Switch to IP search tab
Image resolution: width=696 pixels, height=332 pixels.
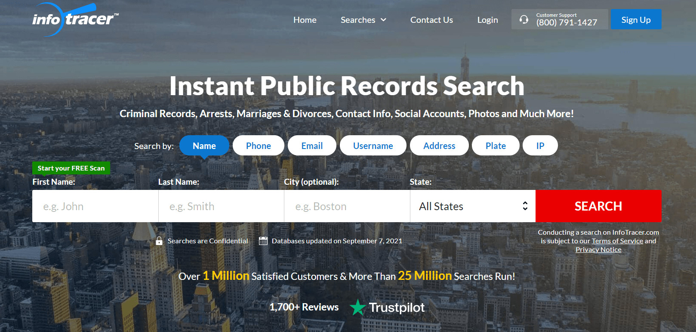coord(540,146)
